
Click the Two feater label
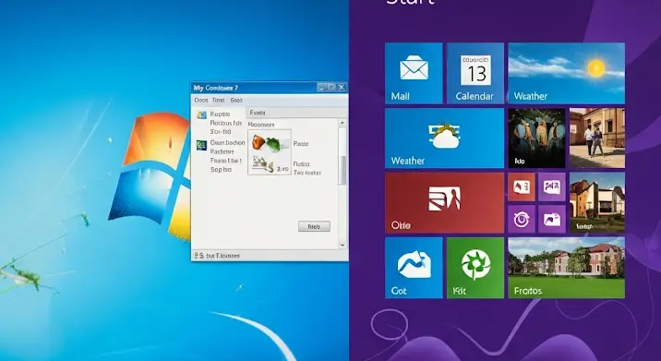tap(307, 173)
